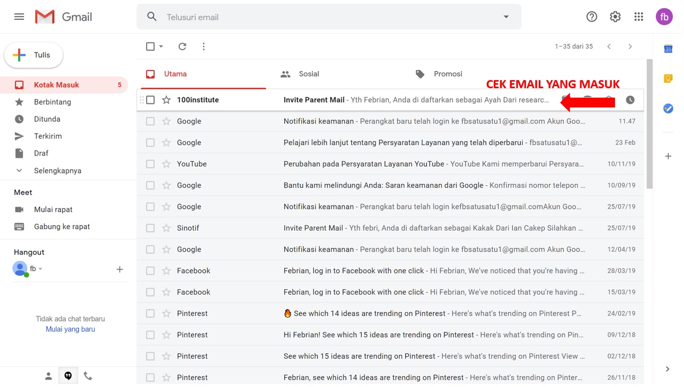Open the Kotak Masuk folder
The image size is (684, 387).
pos(64,85)
